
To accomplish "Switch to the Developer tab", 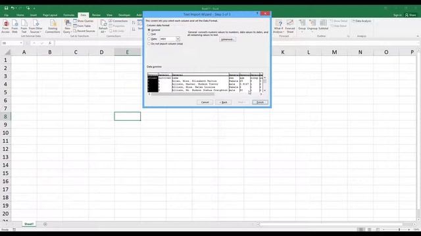I will pos(124,15).
